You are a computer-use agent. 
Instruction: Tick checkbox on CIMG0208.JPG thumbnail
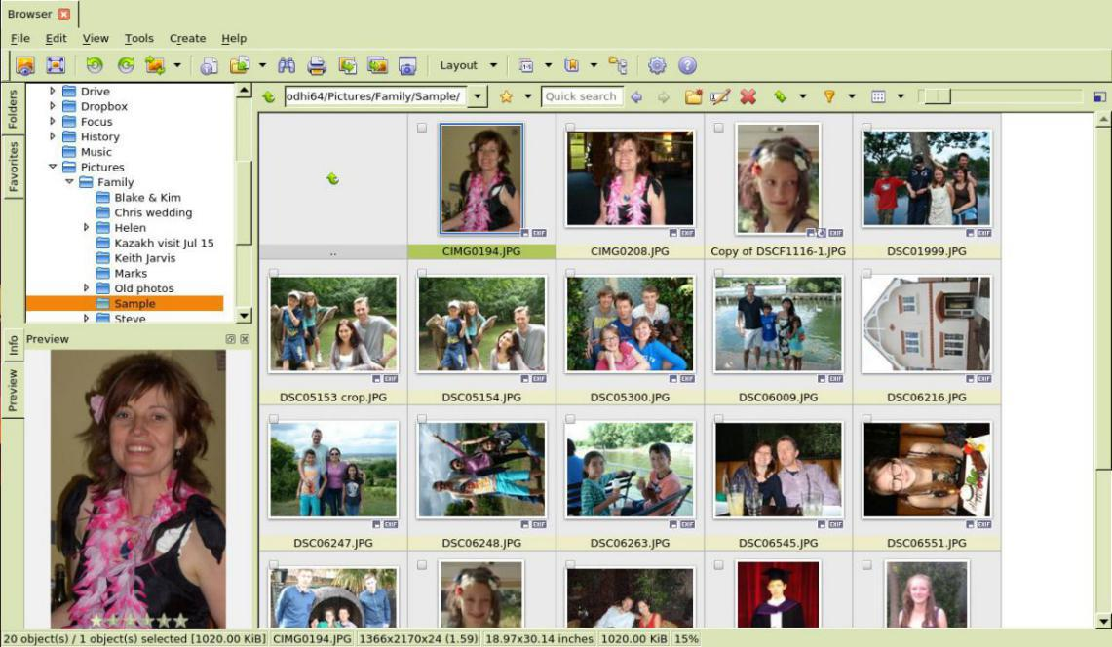coord(570,128)
